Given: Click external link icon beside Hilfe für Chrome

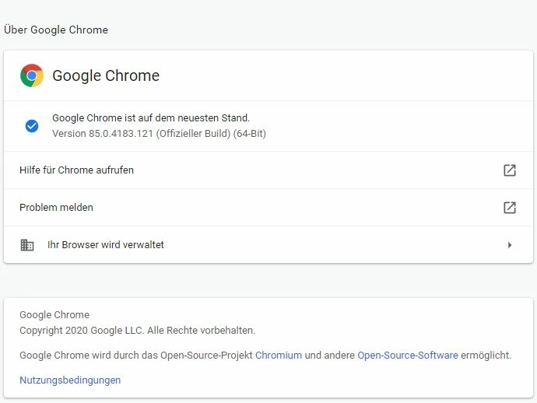Looking at the screenshot, I should (x=510, y=170).
